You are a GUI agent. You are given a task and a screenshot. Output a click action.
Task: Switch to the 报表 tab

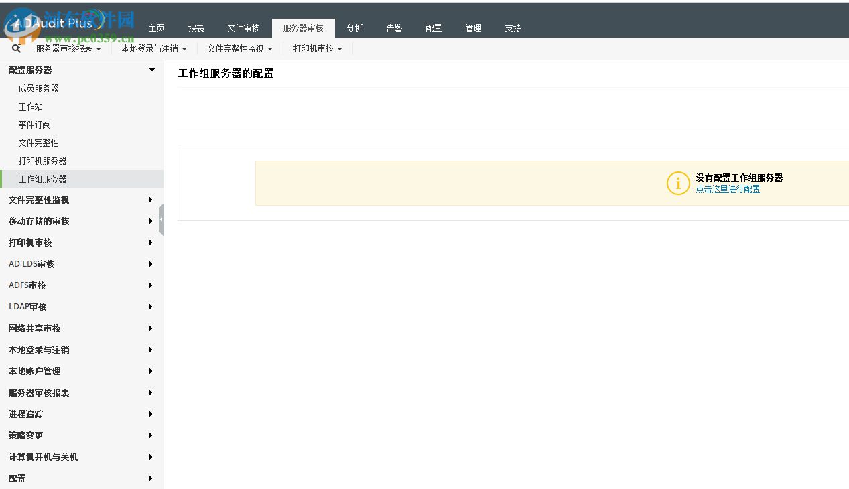pyautogui.click(x=196, y=28)
